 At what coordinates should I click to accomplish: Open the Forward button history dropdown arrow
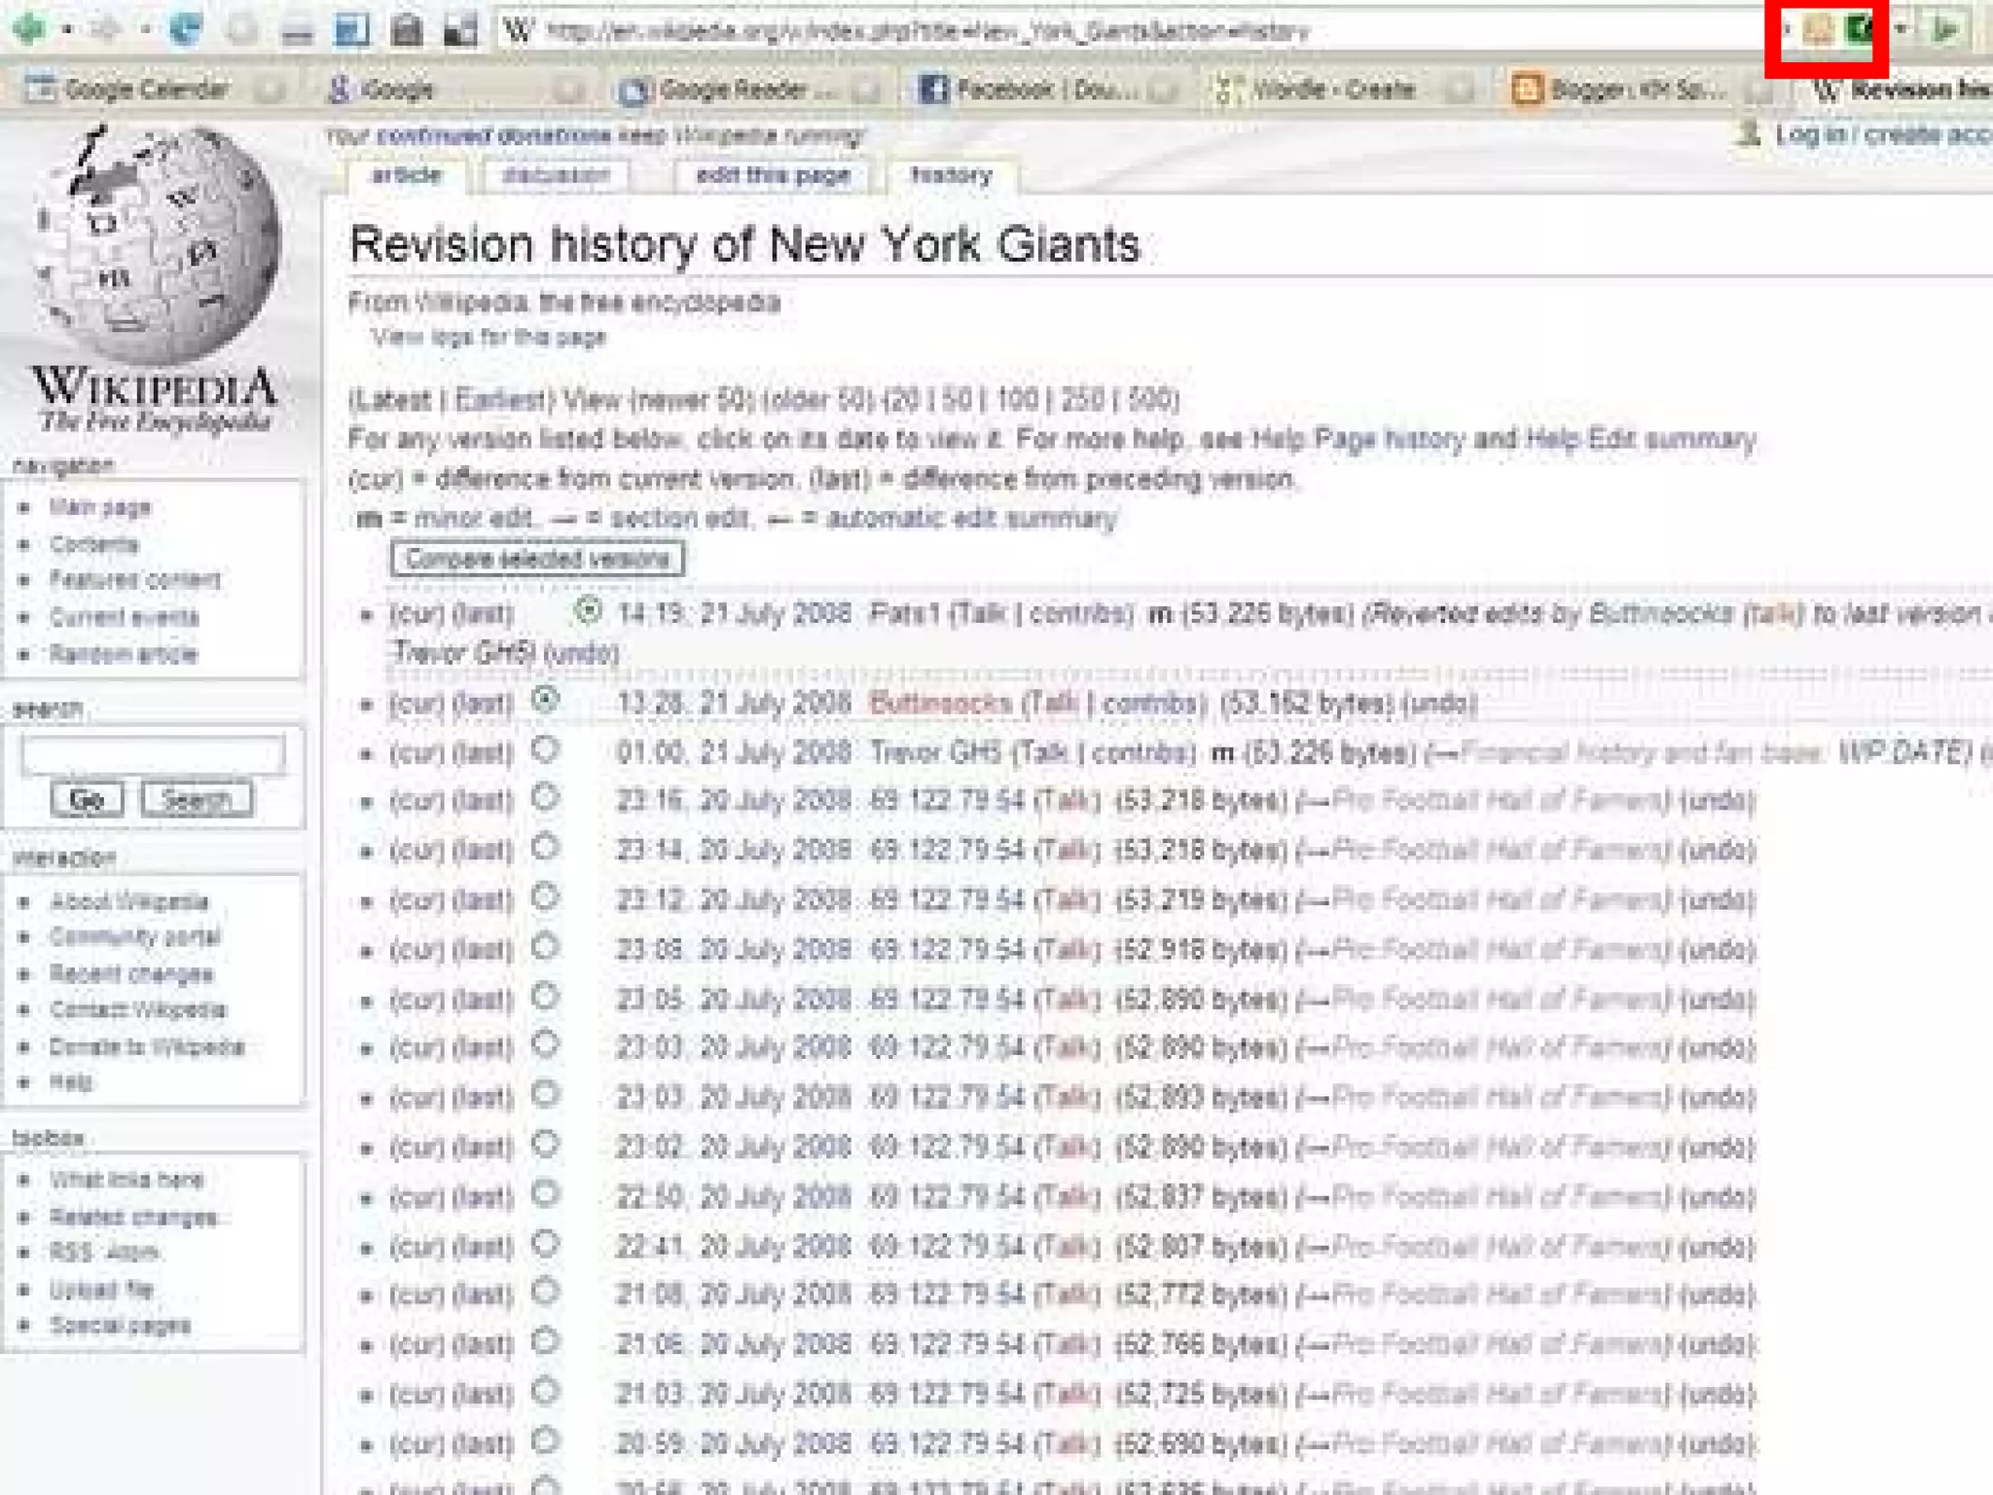pos(145,30)
